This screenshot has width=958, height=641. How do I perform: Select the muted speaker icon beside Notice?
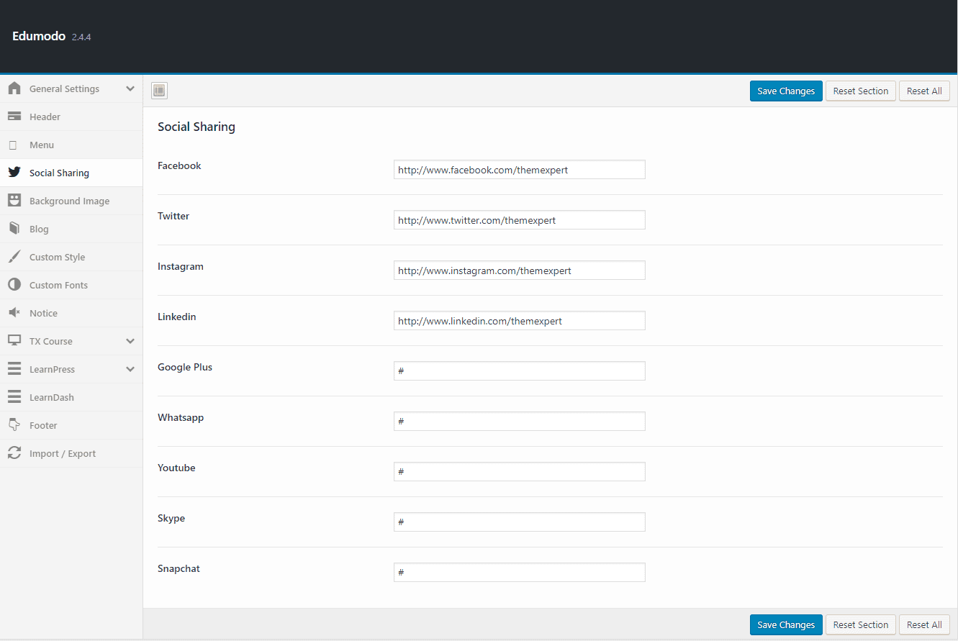point(14,313)
